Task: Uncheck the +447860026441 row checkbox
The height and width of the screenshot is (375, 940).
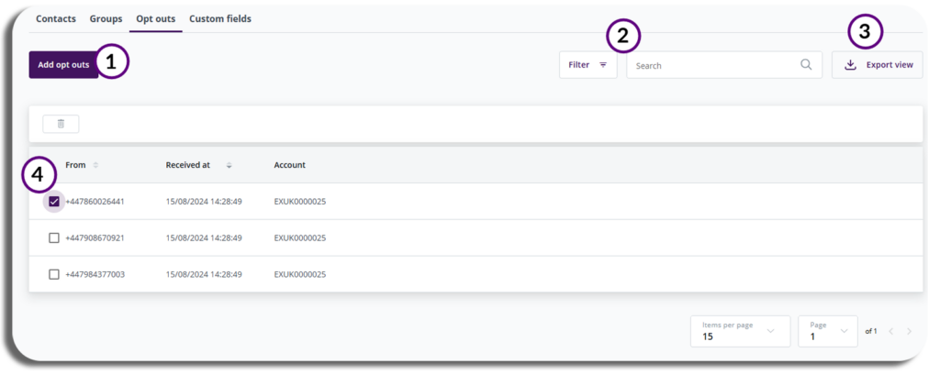Action: click(54, 202)
